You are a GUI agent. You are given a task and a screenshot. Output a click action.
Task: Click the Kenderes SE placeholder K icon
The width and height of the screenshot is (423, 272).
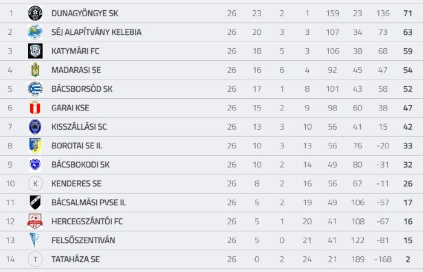pos(35,183)
